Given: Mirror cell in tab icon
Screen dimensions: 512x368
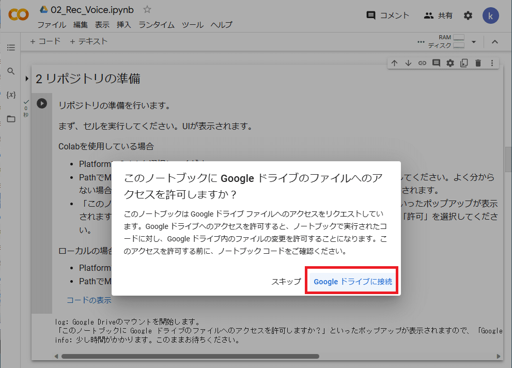Looking at the screenshot, I should tap(464, 63).
